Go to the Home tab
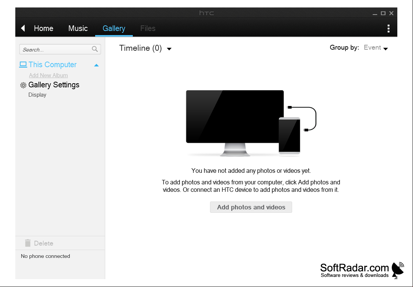 [43, 28]
